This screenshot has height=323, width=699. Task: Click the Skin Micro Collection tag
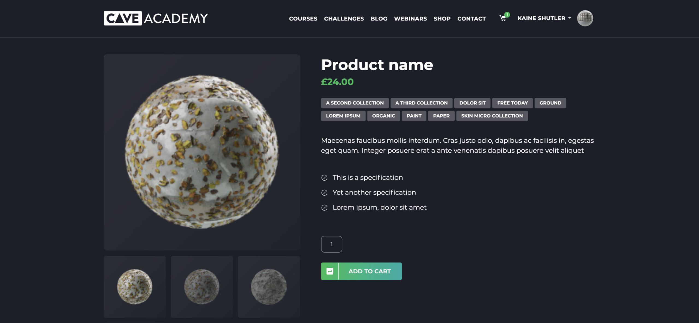(x=492, y=116)
